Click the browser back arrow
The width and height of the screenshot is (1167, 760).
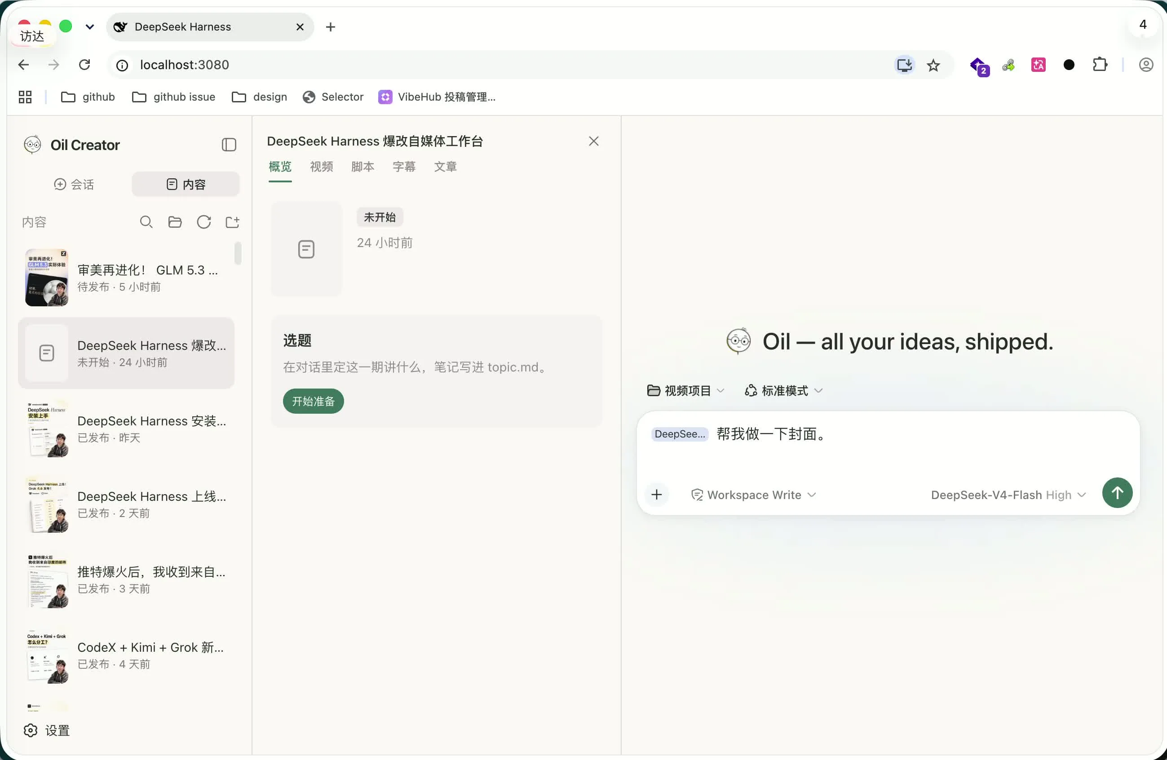click(23, 65)
